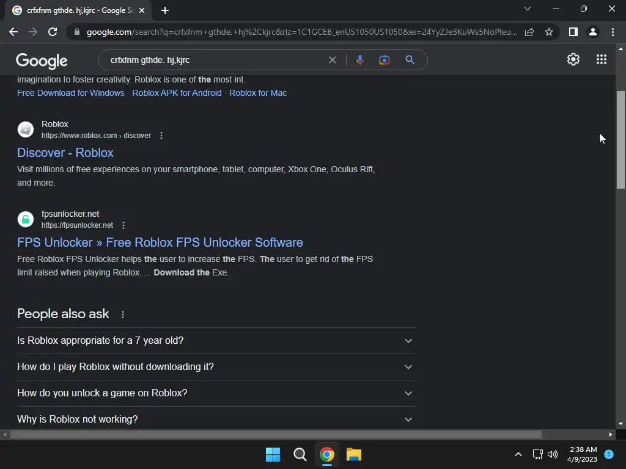
Task: Show hidden system tray icons
Action: [518, 454]
